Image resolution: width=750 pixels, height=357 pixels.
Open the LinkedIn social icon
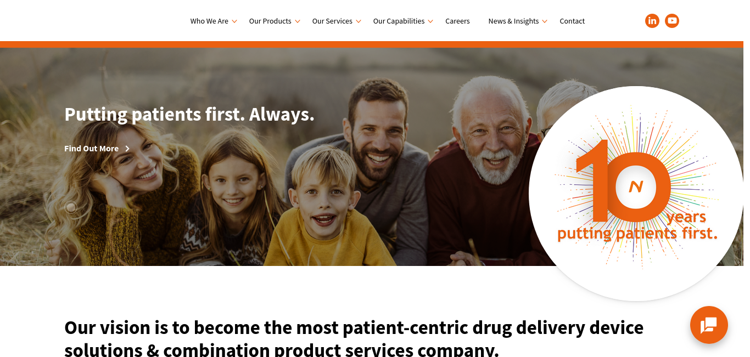click(x=652, y=21)
